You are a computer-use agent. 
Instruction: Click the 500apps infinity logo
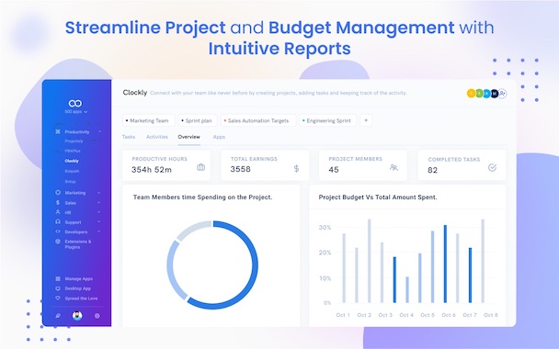coord(75,103)
